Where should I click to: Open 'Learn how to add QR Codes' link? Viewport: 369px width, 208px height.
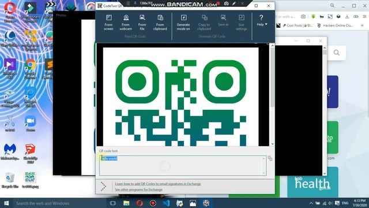[158, 184]
